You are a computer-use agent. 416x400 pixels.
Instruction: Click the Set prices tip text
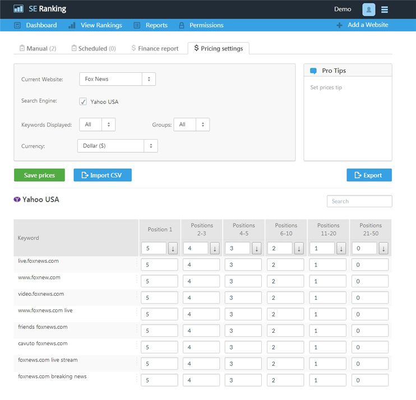click(326, 87)
